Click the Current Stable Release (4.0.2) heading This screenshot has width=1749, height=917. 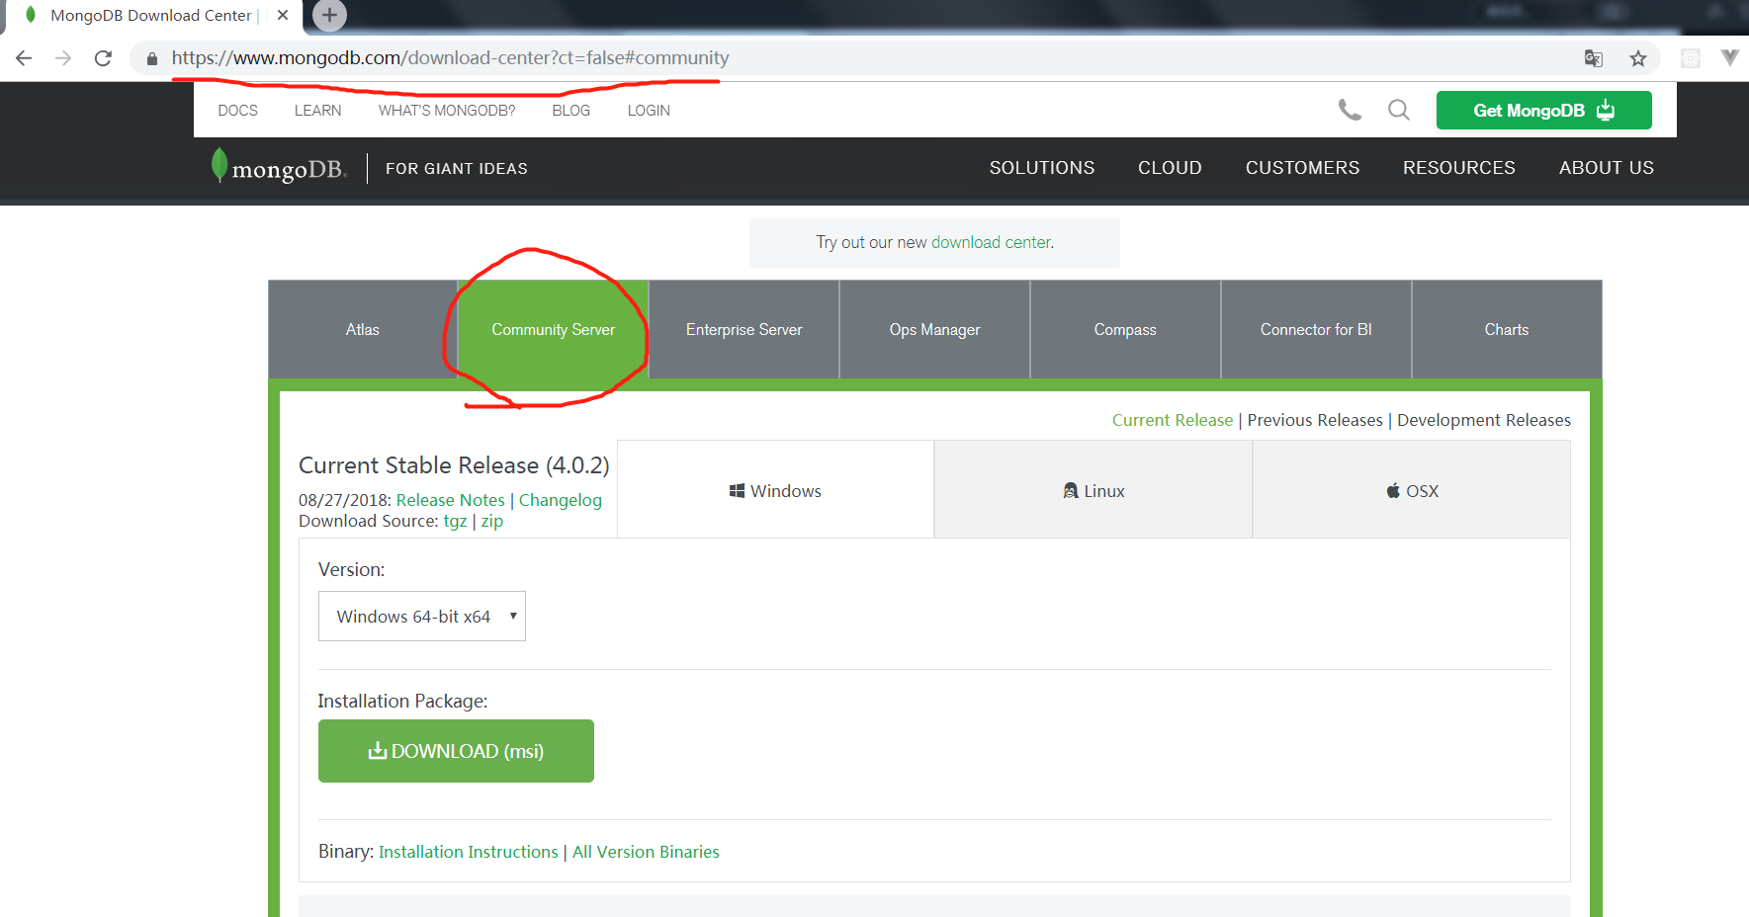(454, 465)
